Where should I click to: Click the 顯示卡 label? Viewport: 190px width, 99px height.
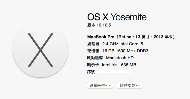(93, 65)
